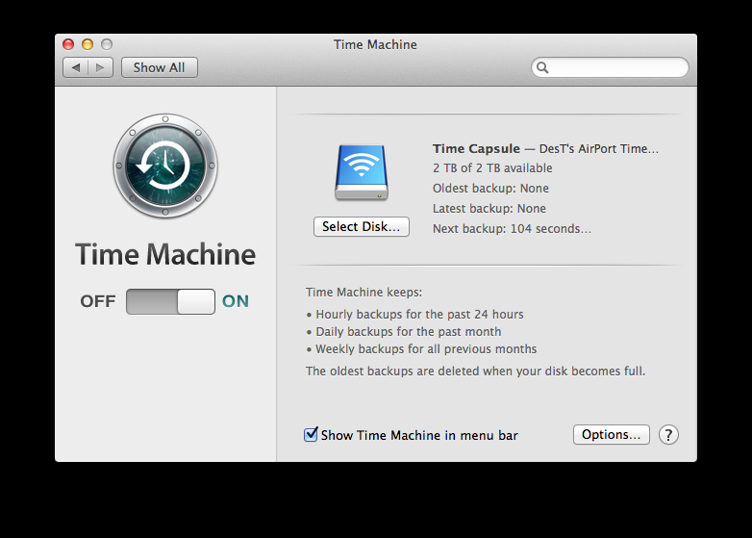752x538 pixels.
Task: Click 'The oldest backups are deleted' sentence
Action: point(475,371)
